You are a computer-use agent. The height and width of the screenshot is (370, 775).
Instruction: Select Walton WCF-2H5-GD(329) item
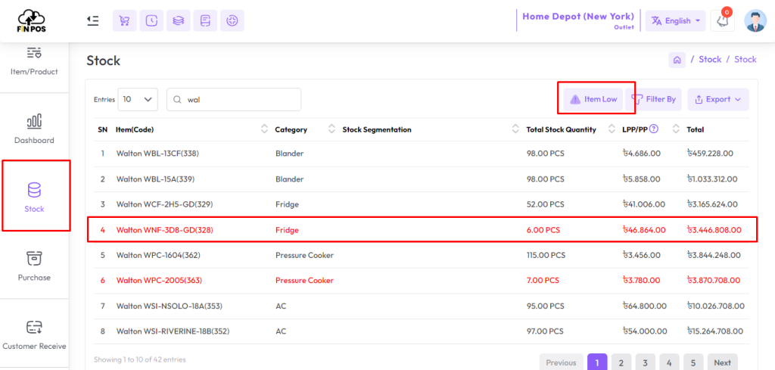[164, 204]
